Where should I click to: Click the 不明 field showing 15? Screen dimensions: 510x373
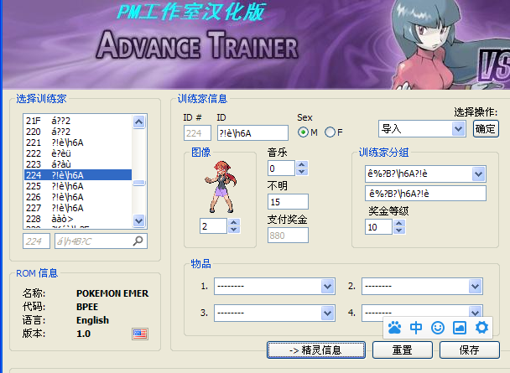coord(288,202)
